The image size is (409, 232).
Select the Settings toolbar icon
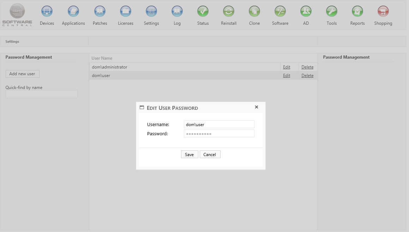click(x=151, y=11)
